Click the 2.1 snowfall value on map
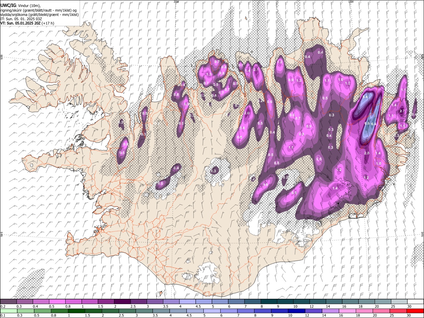The width and height of the screenshot is (424, 318). point(256,70)
